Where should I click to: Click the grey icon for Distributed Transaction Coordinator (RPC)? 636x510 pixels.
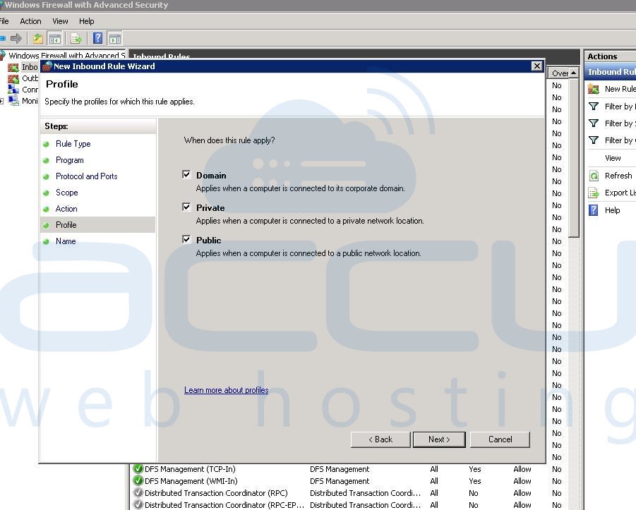pos(138,493)
